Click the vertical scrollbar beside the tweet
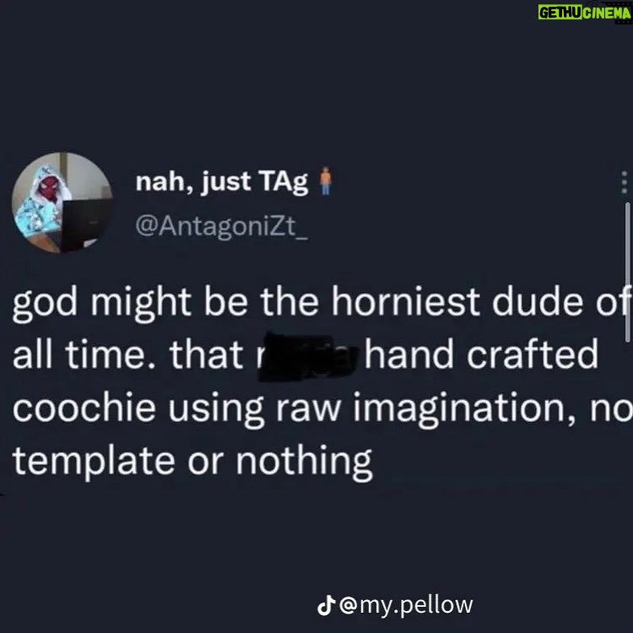Screen dimensions: 633x633 (627, 273)
